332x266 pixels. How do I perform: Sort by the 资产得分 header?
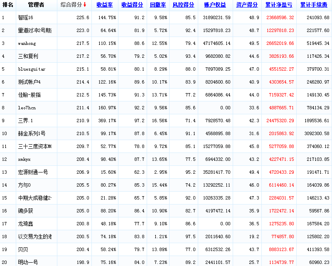247,5
